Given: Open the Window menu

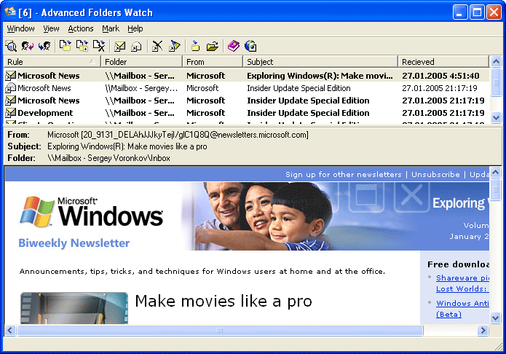Looking at the screenshot, I should pyautogui.click(x=20, y=28).
